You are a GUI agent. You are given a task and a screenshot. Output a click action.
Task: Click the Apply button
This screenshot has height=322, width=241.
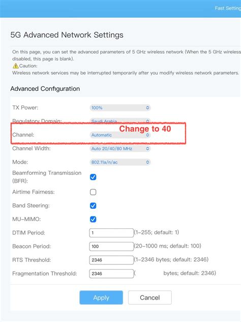click(x=101, y=298)
